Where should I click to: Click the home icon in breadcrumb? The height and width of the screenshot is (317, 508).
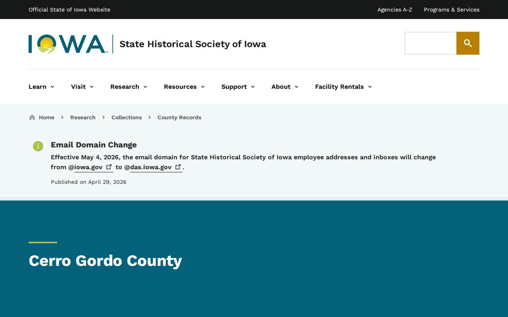click(x=32, y=117)
